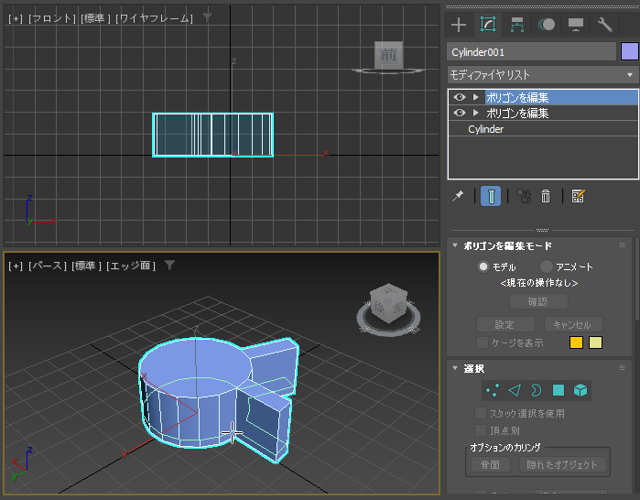Click the 前 face on front ViewCube
This screenshot has height=500, width=640.
click(388, 55)
